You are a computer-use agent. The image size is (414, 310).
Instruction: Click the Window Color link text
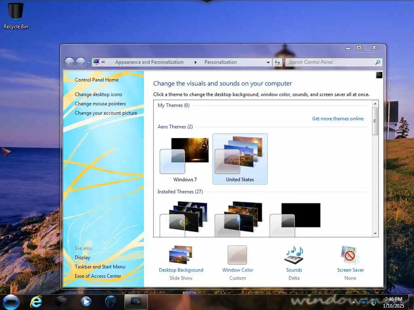(238, 270)
